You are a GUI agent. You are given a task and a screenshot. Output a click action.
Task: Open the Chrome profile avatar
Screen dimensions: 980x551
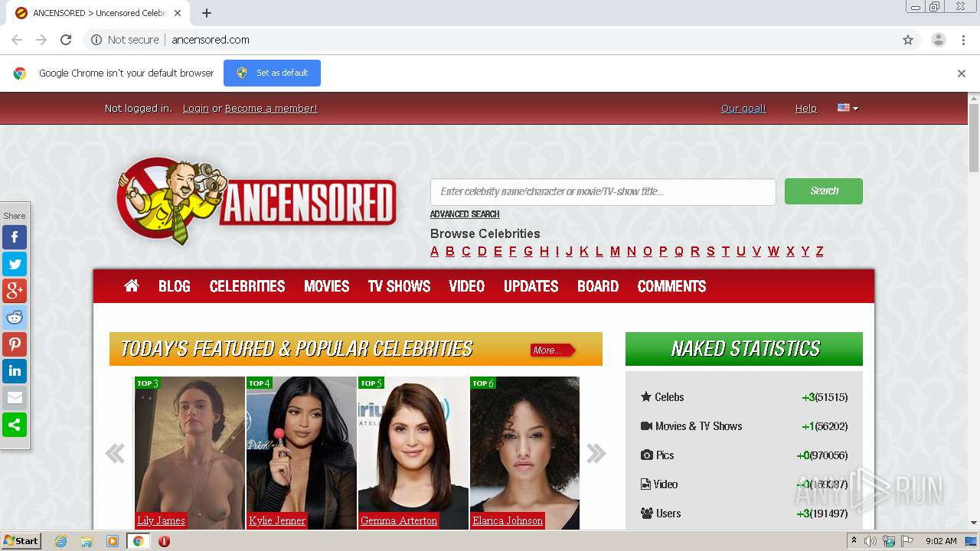coord(938,40)
